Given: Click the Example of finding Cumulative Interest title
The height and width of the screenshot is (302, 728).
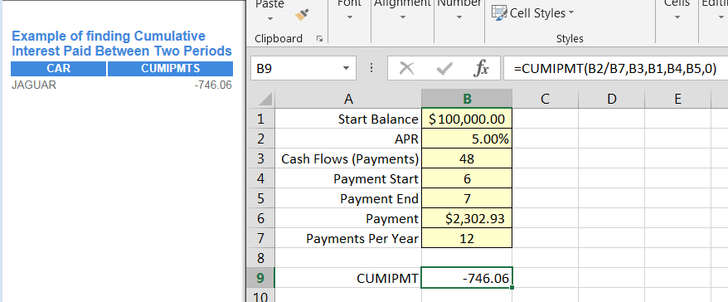Looking at the screenshot, I should click(122, 43).
